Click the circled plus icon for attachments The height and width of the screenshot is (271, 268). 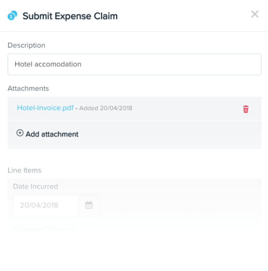pyautogui.click(x=20, y=133)
